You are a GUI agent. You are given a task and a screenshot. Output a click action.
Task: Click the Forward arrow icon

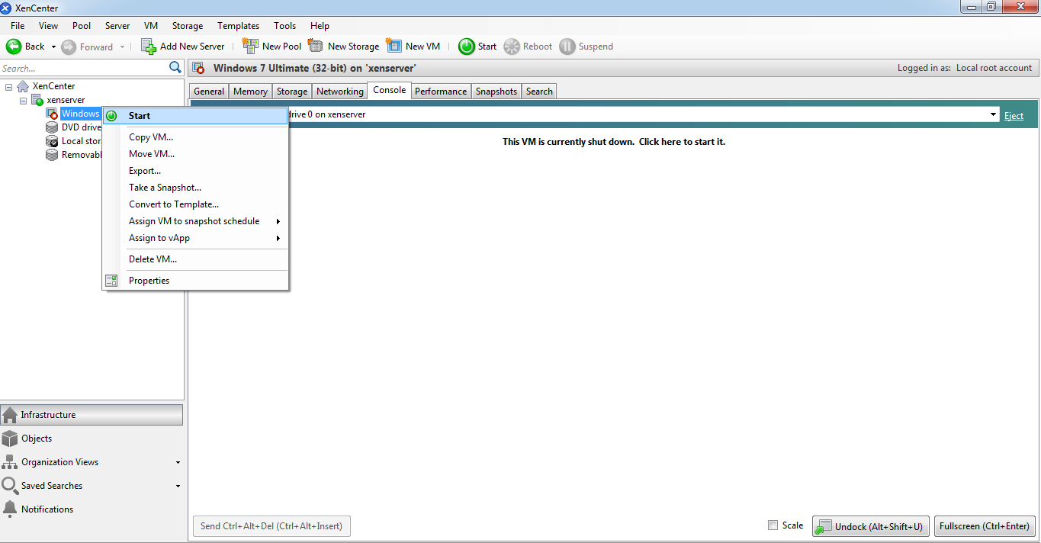69,47
